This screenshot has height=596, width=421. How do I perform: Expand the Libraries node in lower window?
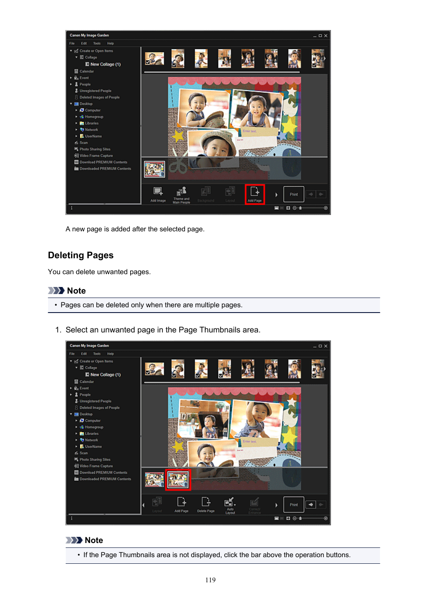coord(76,434)
